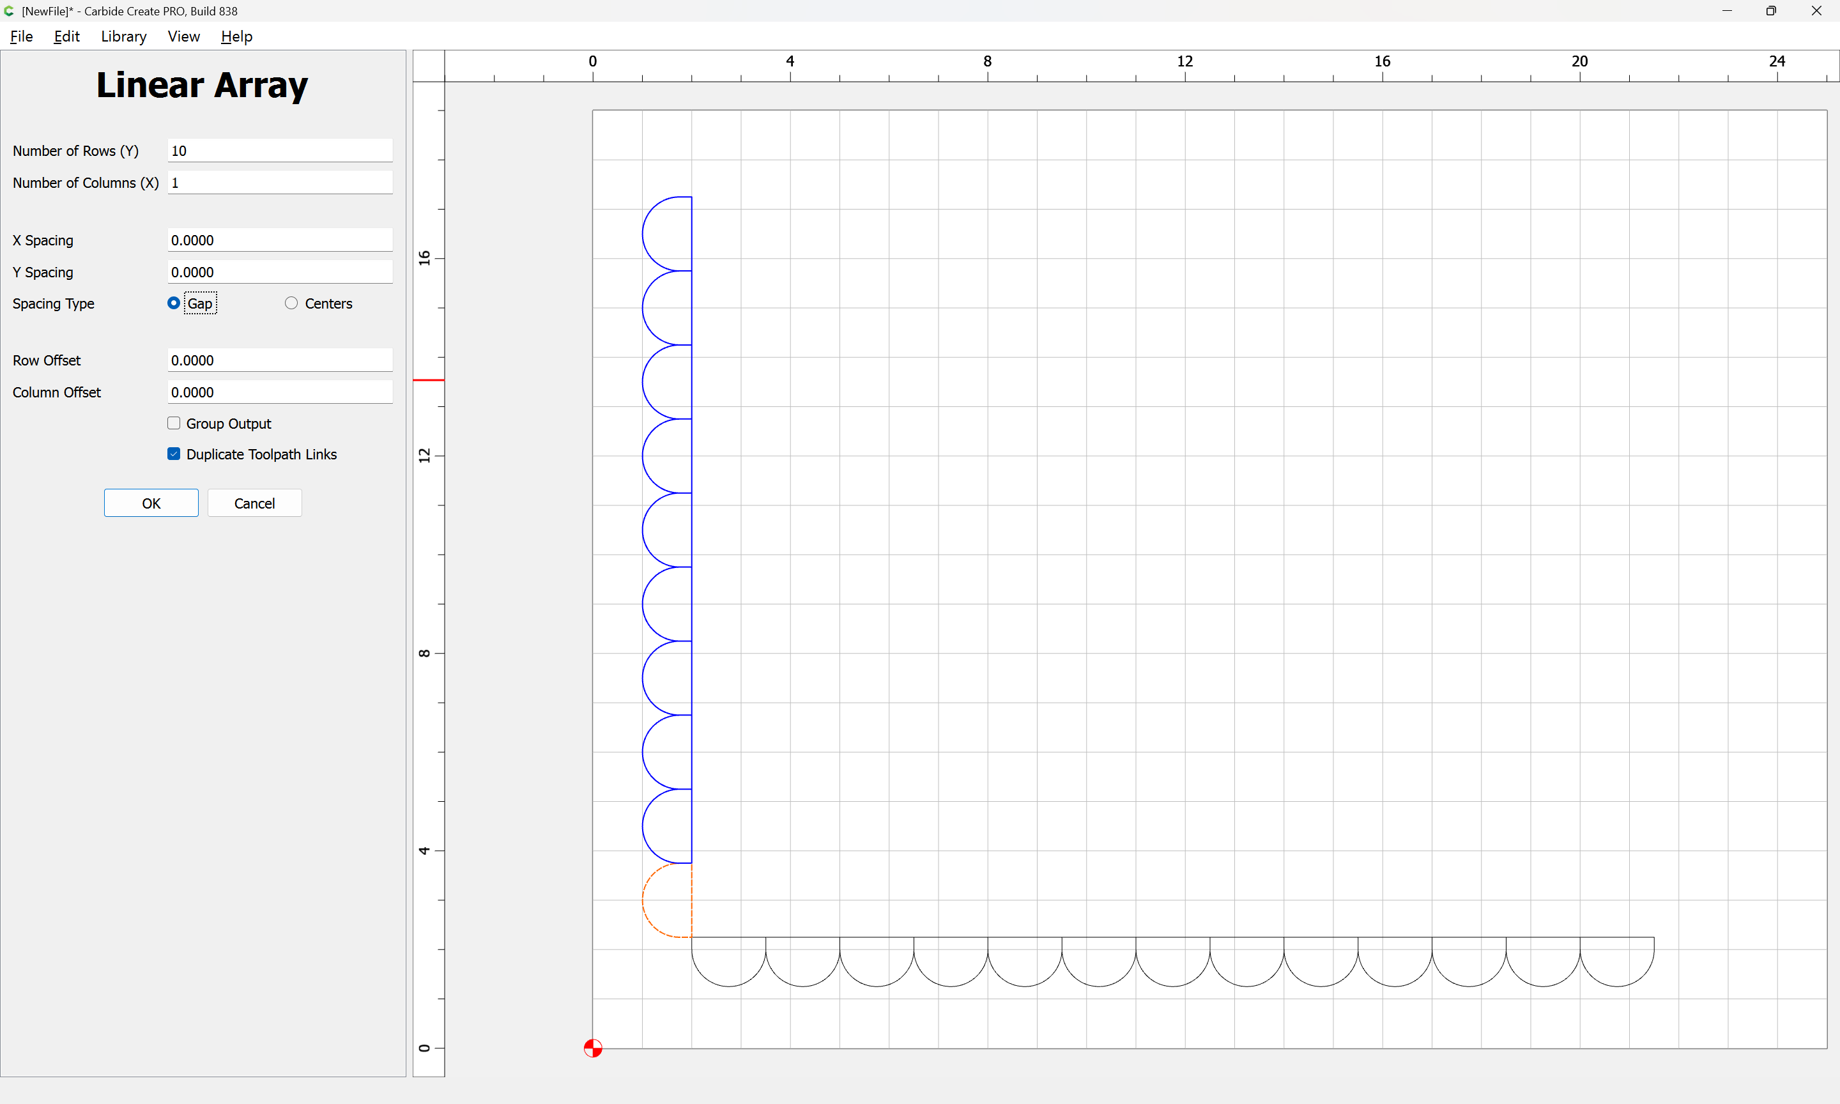Viewport: 1840px width, 1104px height.
Task: Click the Y Spacing input field
Action: (x=280, y=272)
